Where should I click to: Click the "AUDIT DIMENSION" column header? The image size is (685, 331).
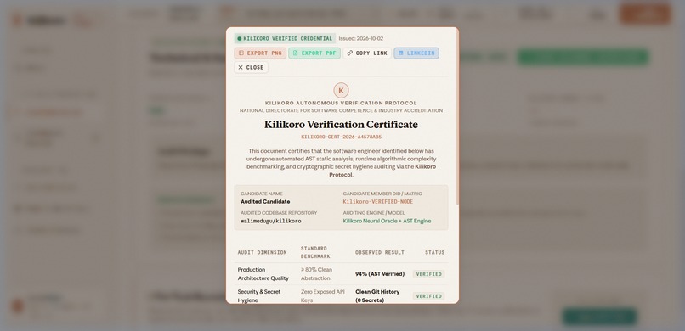[262, 253]
